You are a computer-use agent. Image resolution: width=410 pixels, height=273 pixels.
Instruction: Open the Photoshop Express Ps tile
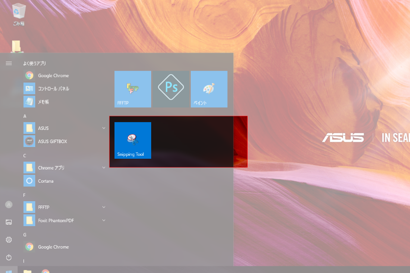171,89
